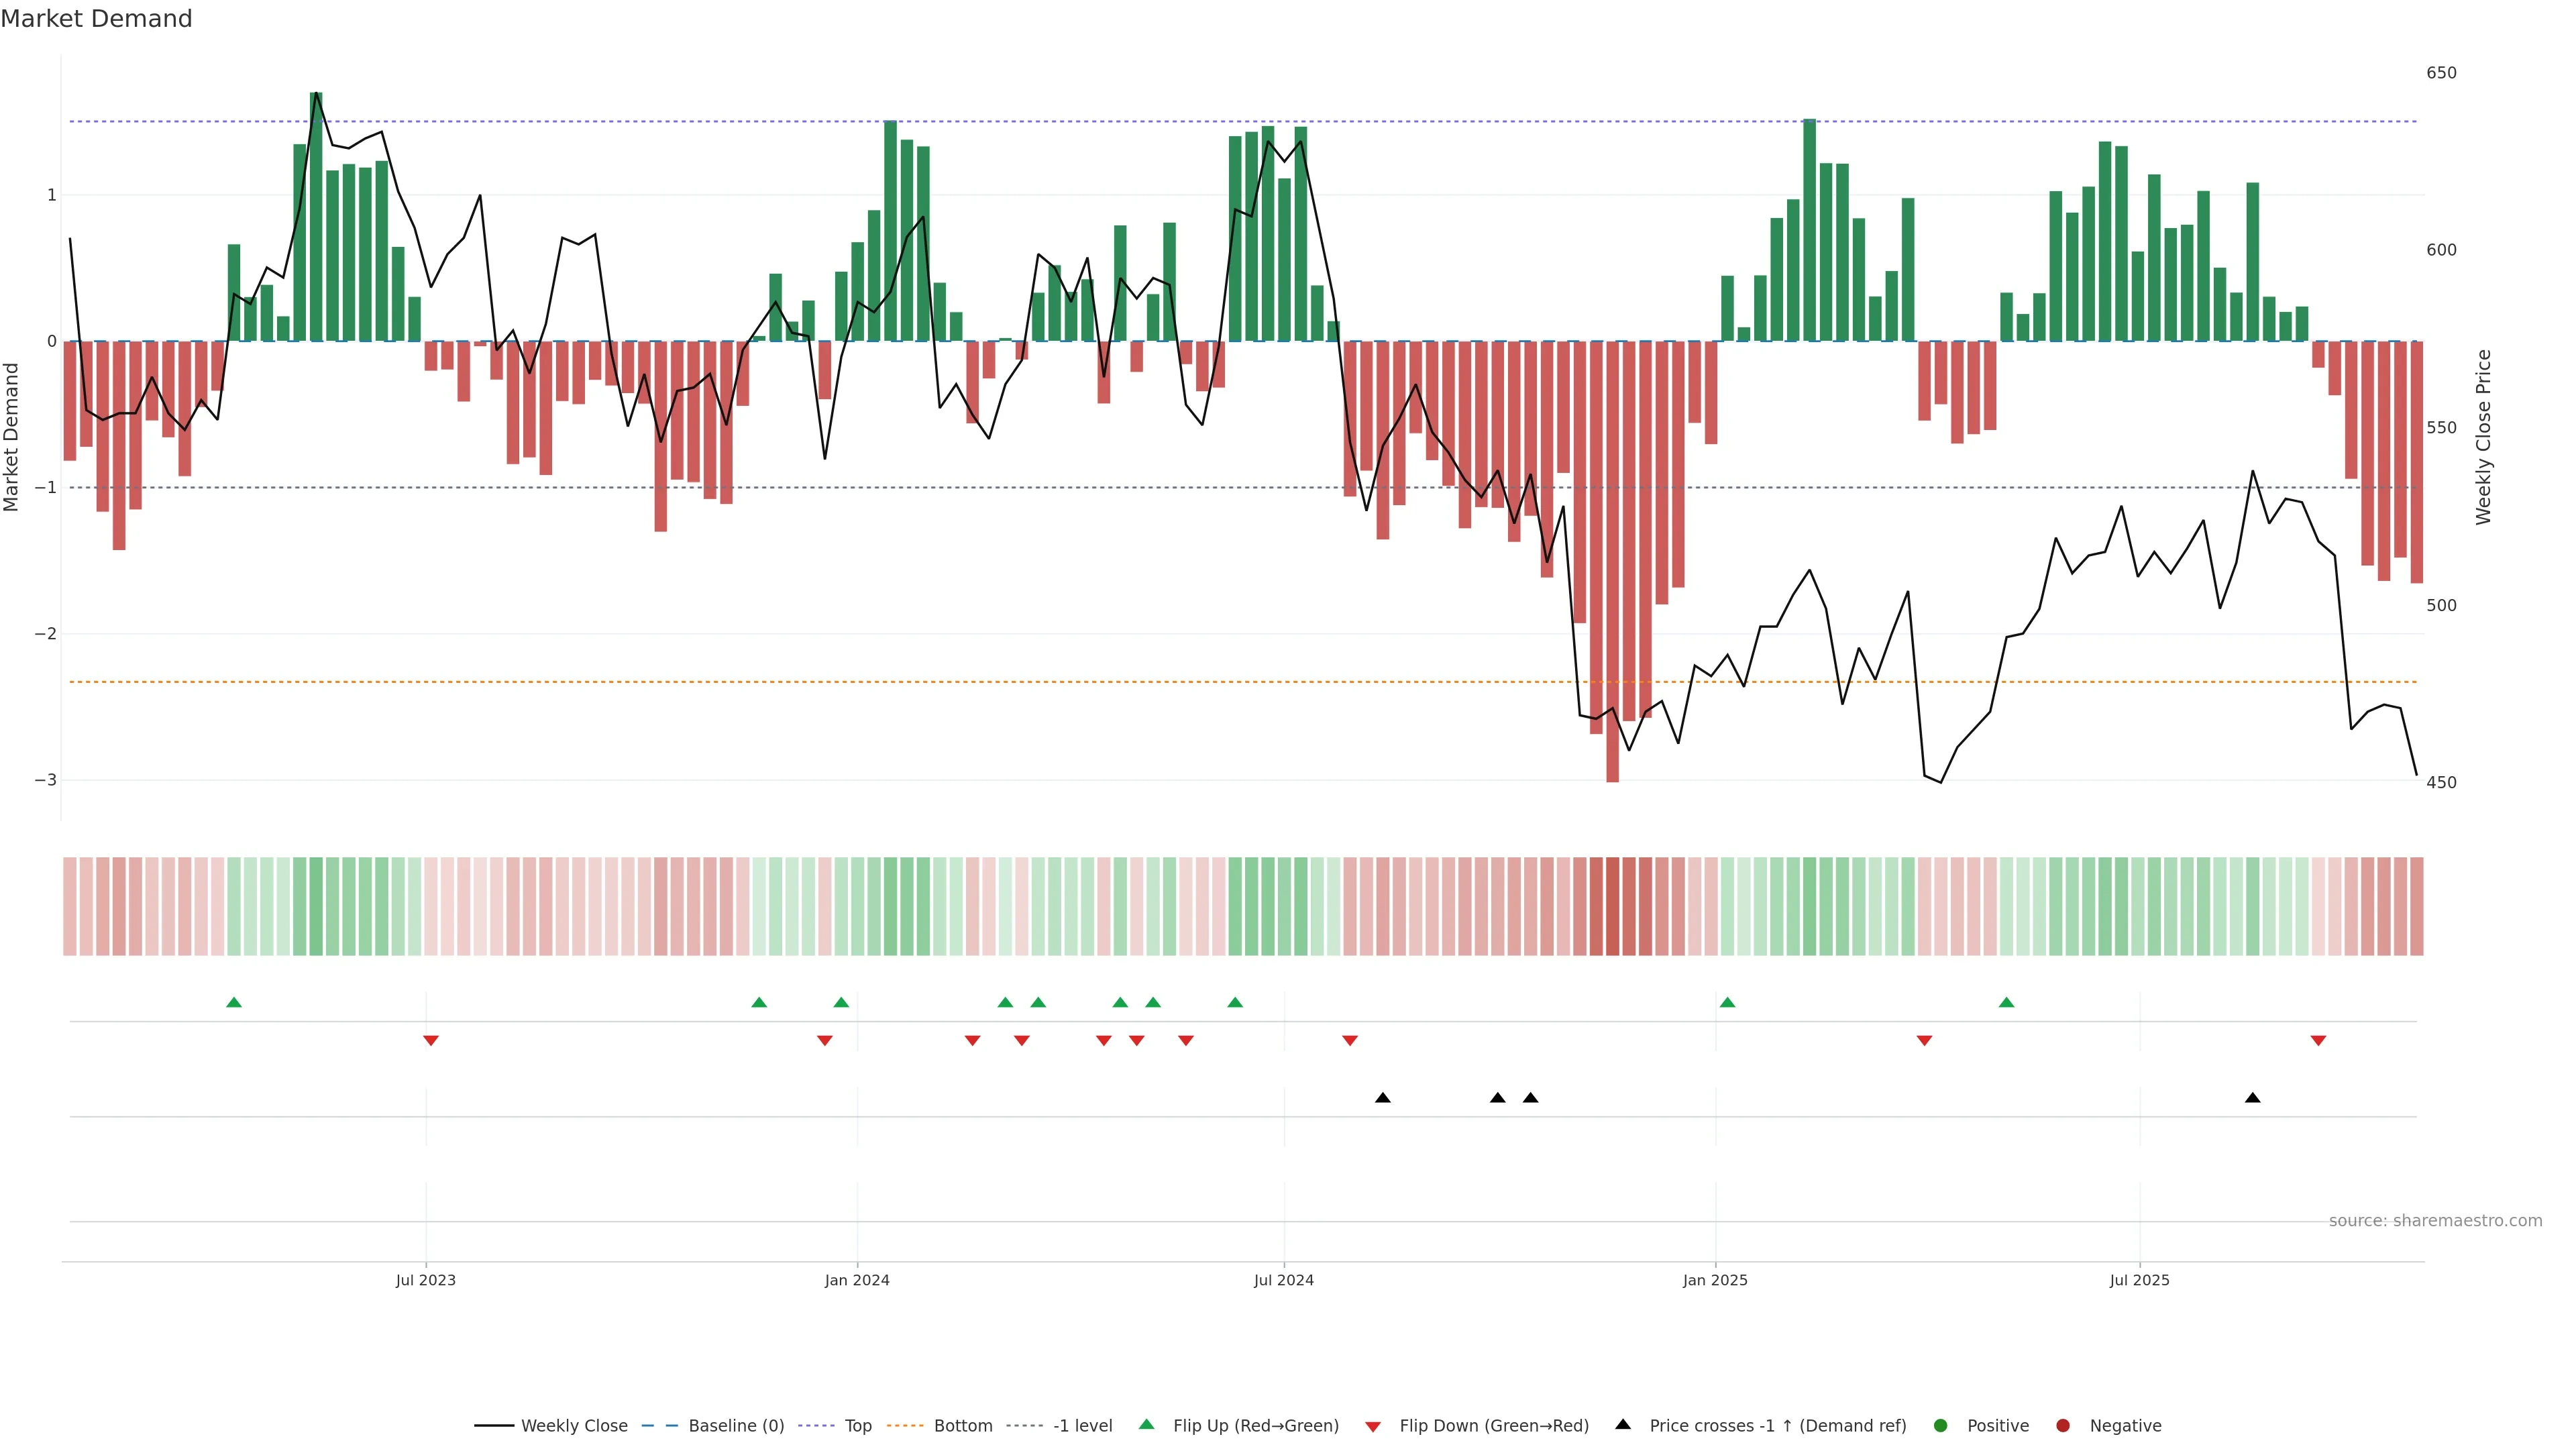This screenshot has height=1449, width=2576.
Task: Click the green Flip Up legend triangle icon
Action: (x=1147, y=1424)
